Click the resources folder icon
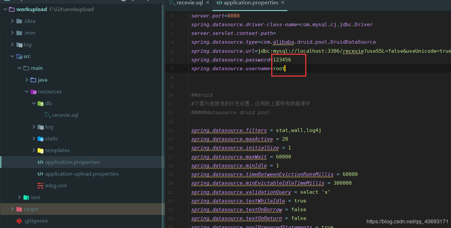Image resolution: width=451 pixels, height=228 pixels. point(33,92)
